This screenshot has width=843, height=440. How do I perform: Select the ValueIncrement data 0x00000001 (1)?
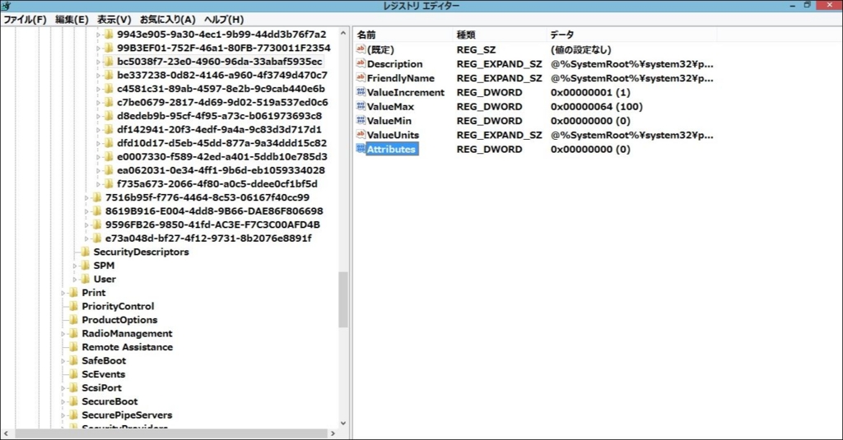coord(590,92)
